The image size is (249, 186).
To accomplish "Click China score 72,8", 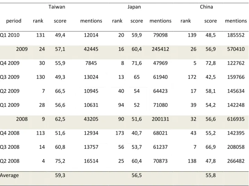I will (x=210, y=63).
